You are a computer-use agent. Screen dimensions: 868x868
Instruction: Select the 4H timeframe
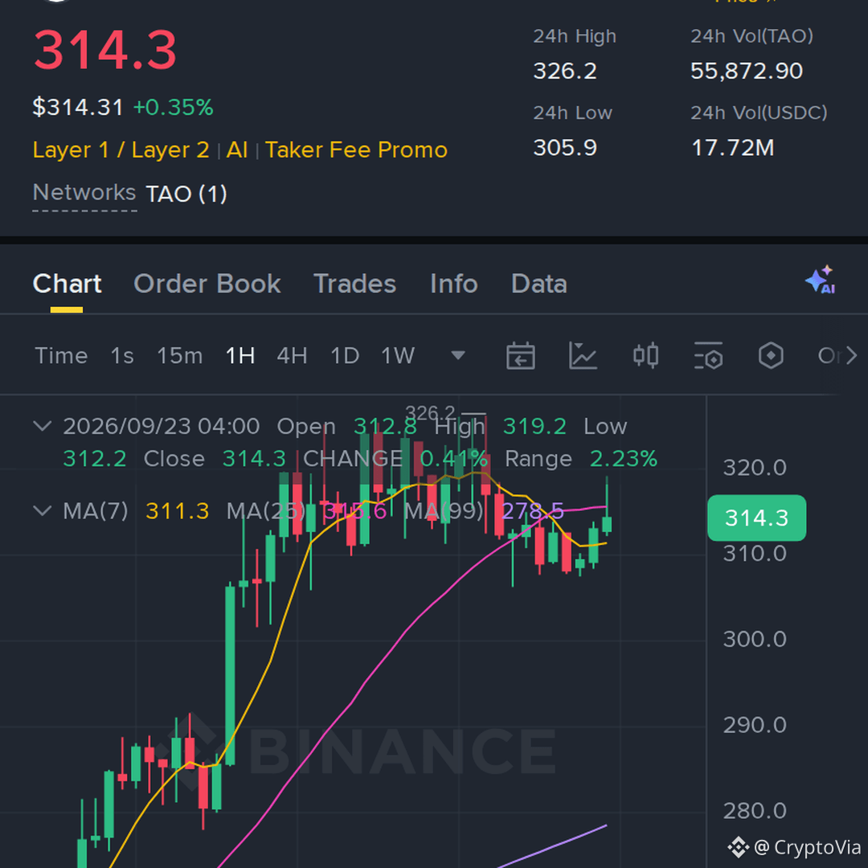pyautogui.click(x=292, y=355)
